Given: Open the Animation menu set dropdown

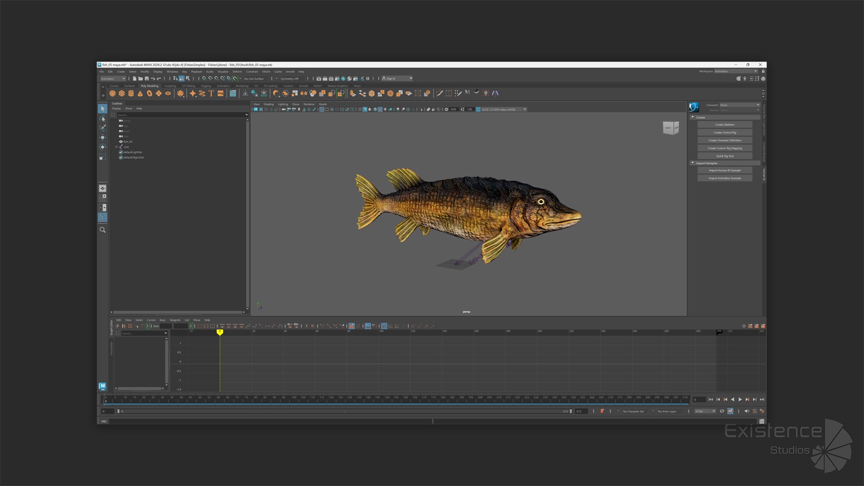Looking at the screenshot, I should 113,78.
